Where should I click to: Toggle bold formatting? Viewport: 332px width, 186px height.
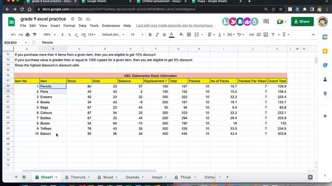click(x=150, y=35)
